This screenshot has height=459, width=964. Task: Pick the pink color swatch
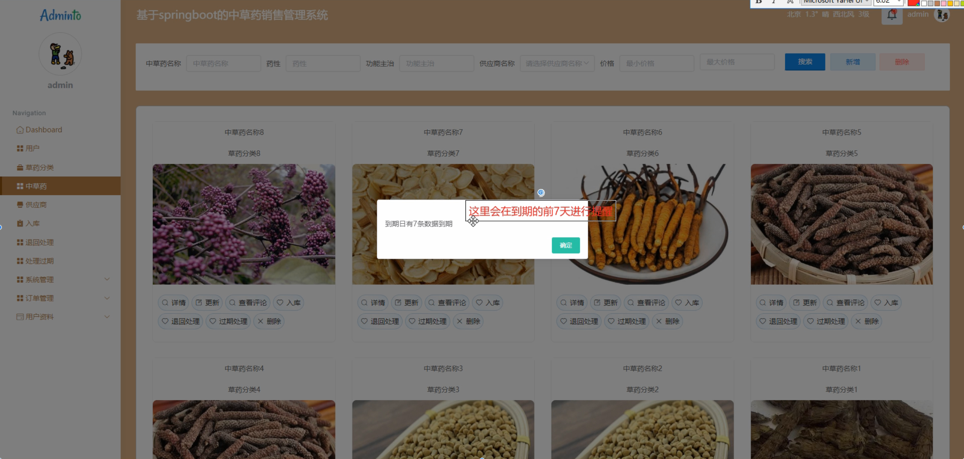point(943,3)
